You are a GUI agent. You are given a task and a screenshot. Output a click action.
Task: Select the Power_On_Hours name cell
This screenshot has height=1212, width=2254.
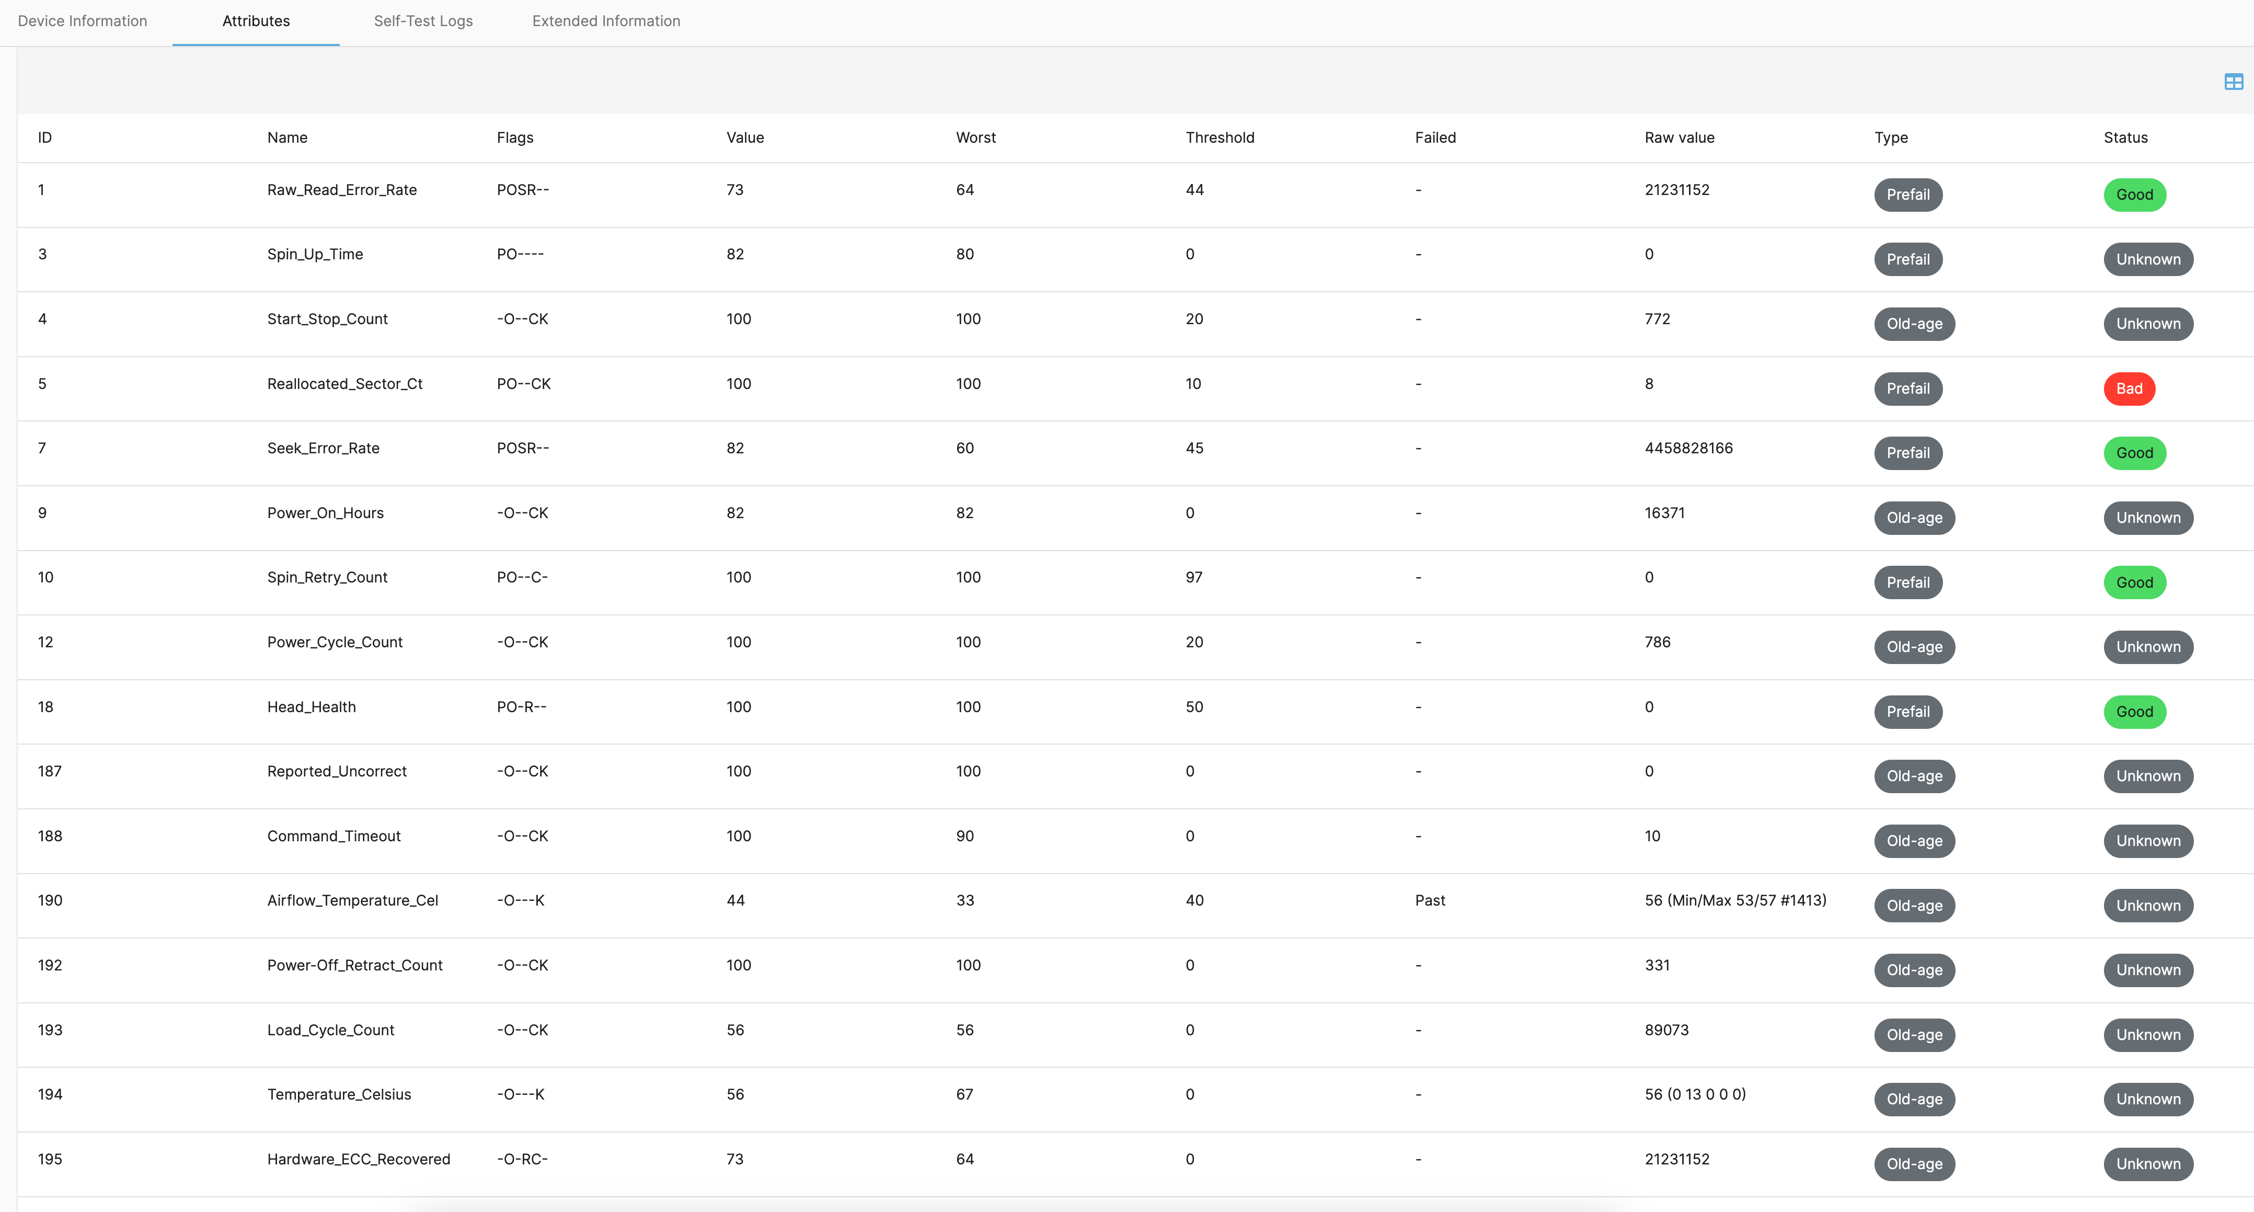point(326,513)
